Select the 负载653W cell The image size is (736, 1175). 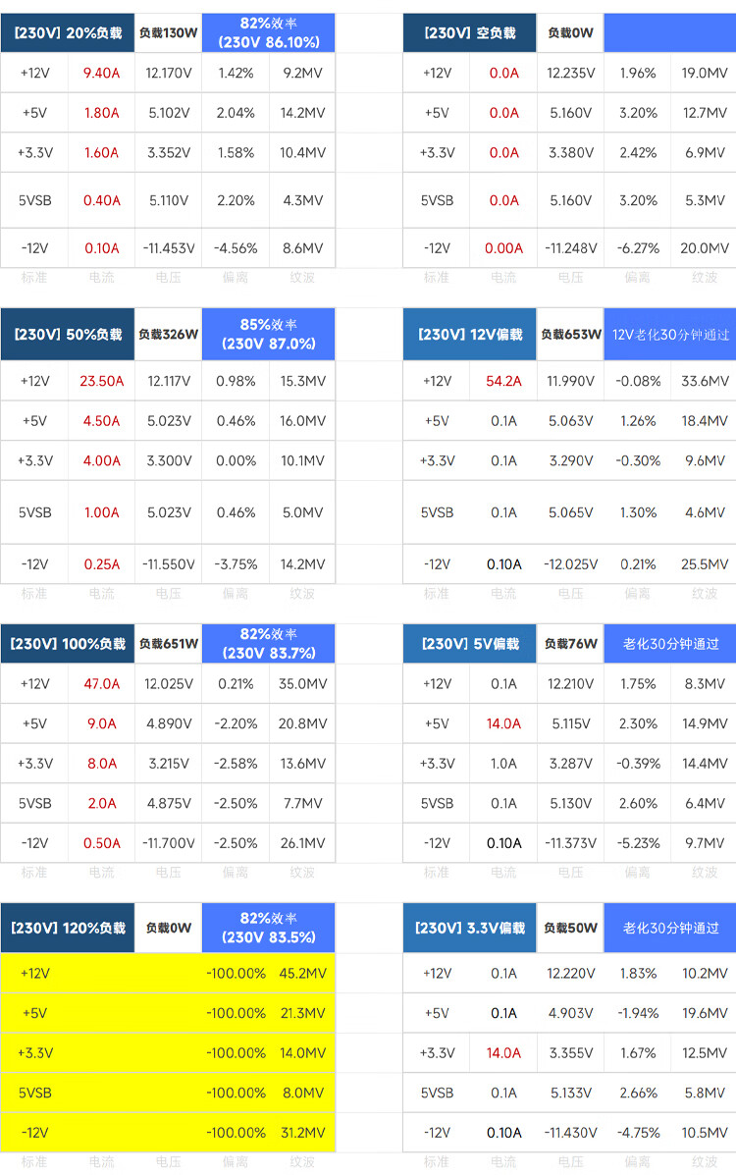[x=570, y=334]
